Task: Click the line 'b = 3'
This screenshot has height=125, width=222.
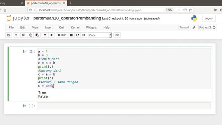Action: [43, 55]
